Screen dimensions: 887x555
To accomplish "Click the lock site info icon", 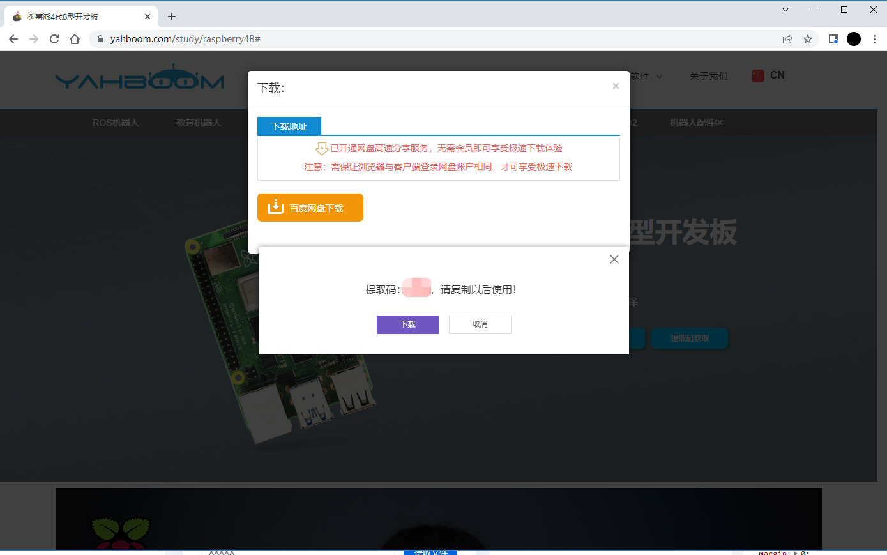I will click(x=100, y=39).
